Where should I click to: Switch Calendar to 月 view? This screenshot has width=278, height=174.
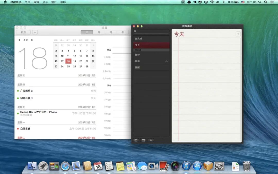(x=111, y=32)
